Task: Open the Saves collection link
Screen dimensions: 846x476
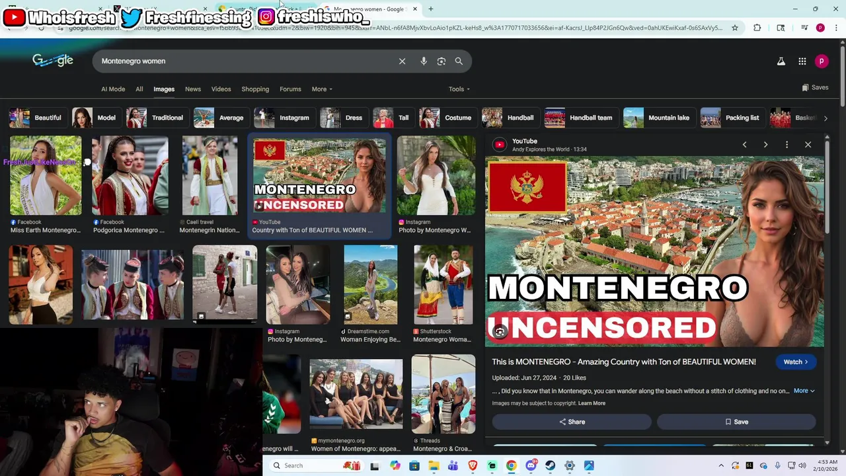Action: (x=815, y=87)
